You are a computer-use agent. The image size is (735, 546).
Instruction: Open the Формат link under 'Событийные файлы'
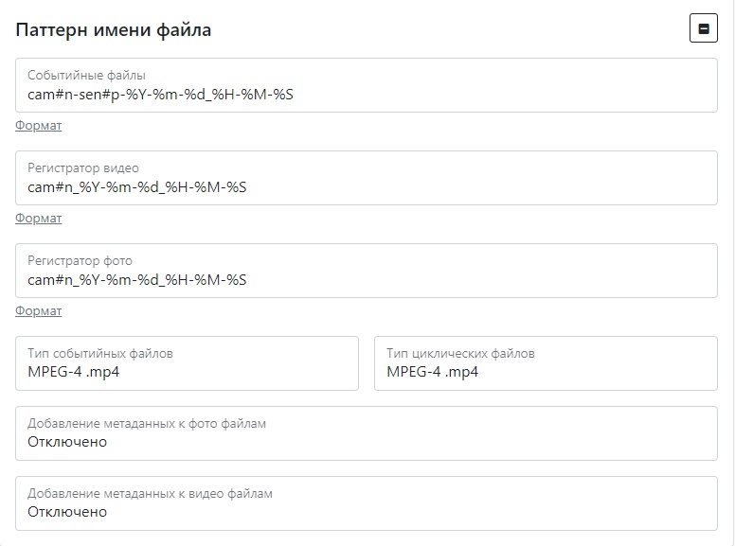[39, 126]
